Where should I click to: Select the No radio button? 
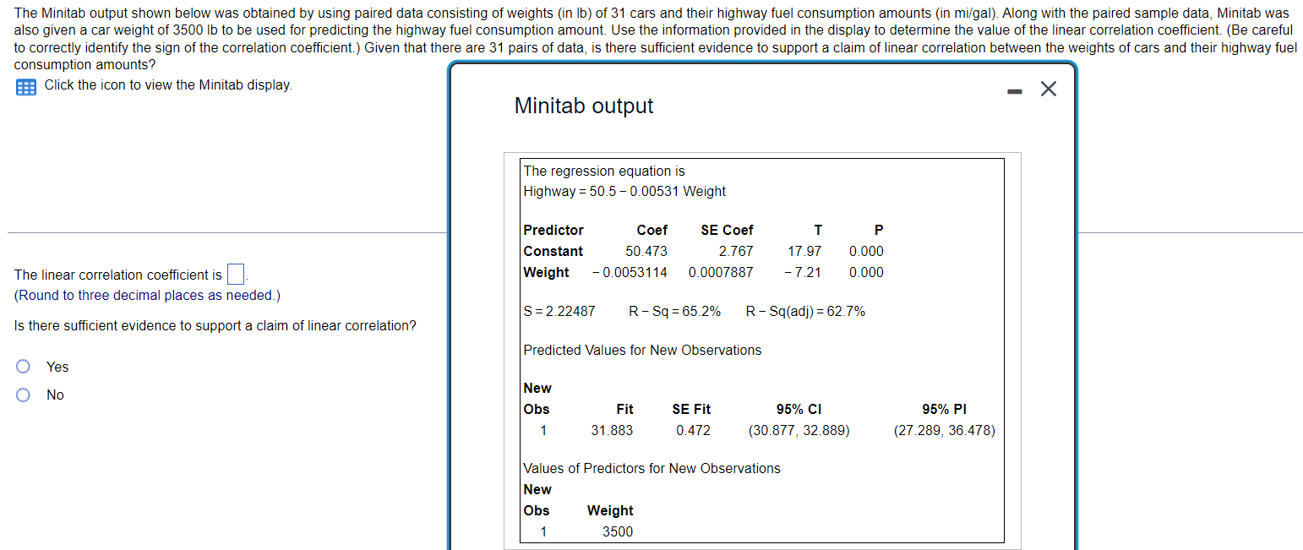23,394
